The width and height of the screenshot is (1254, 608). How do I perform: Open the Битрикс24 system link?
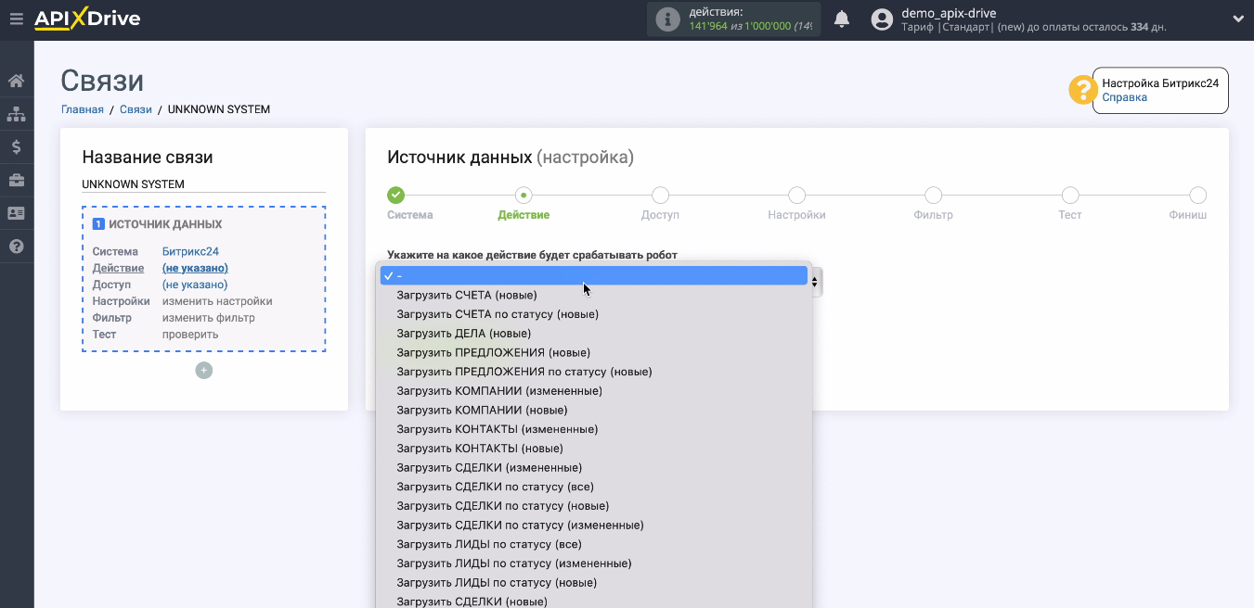(x=190, y=251)
